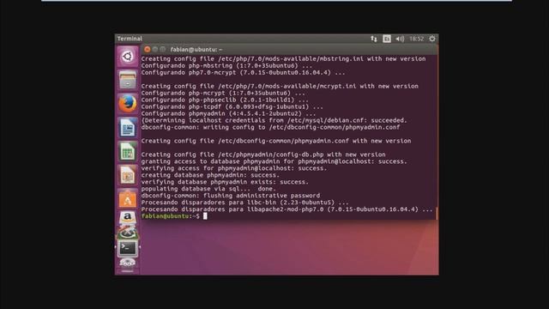The height and width of the screenshot is (309, 549).
Task: Open the network indicator in top panel
Action: 374,39
